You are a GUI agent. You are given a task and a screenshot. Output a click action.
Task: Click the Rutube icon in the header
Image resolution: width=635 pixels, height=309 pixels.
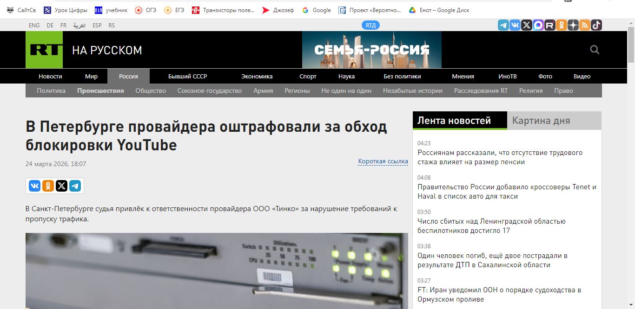click(550, 26)
